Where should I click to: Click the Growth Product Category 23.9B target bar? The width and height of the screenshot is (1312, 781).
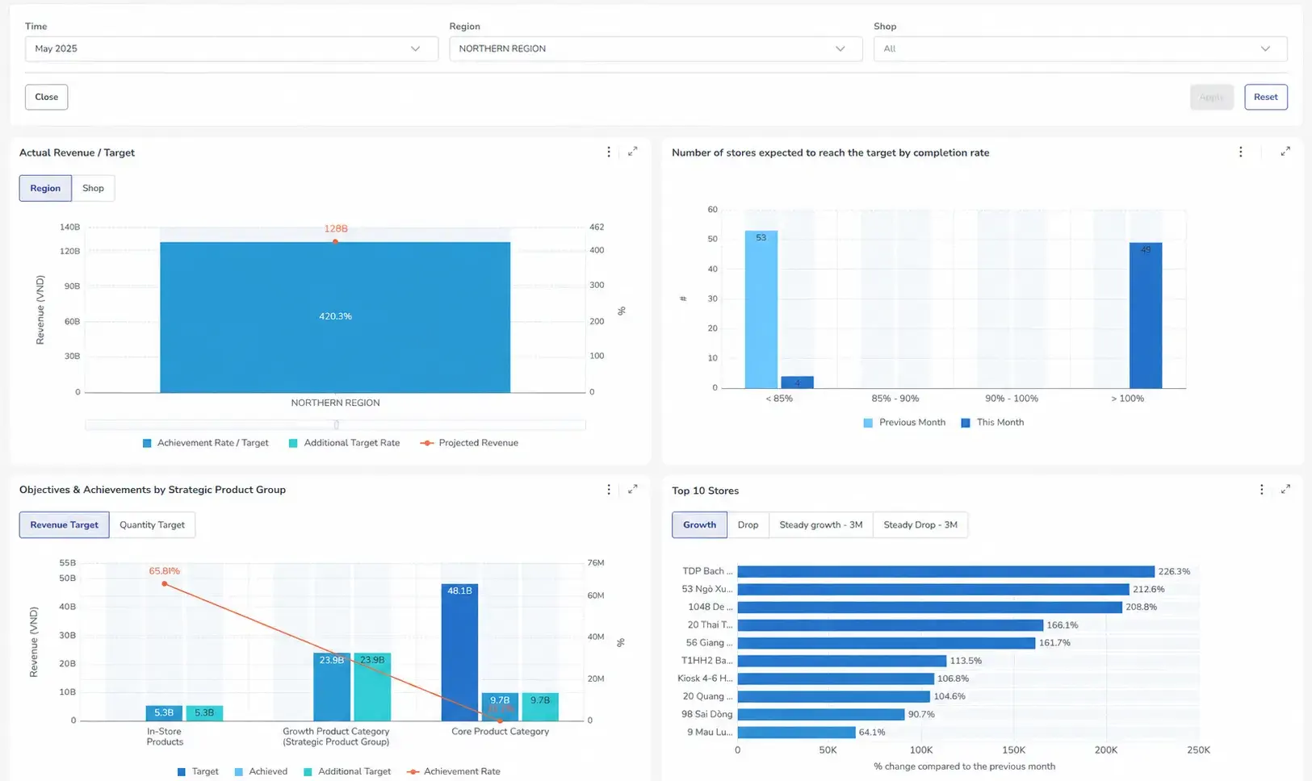[332, 687]
